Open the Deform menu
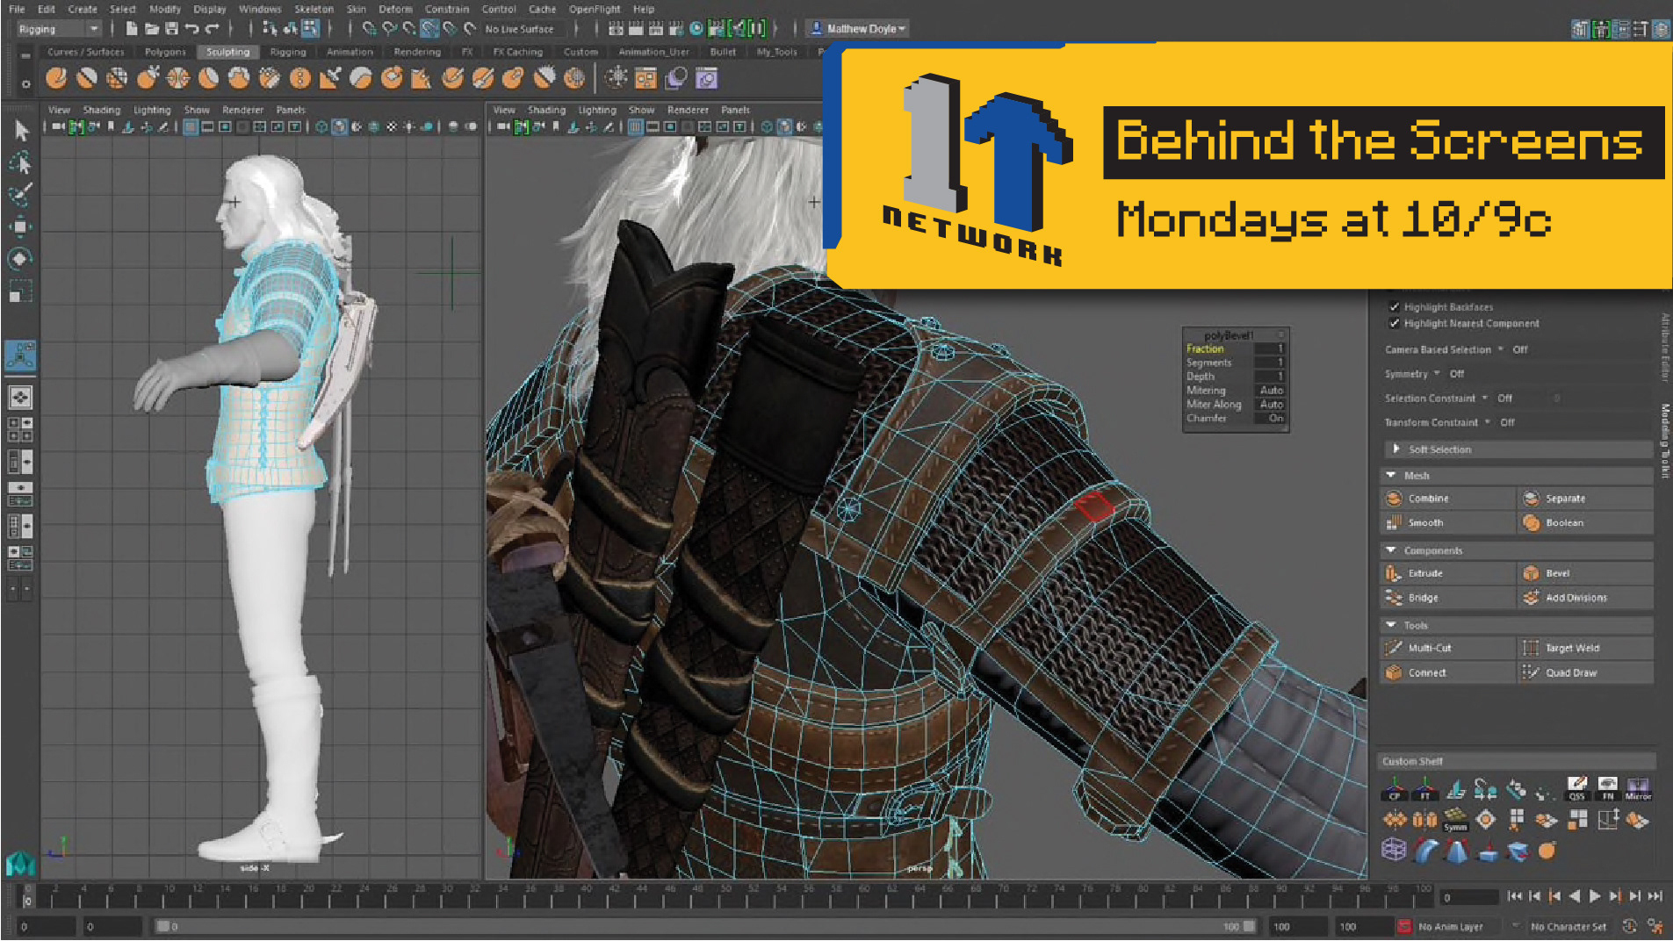The width and height of the screenshot is (1673, 941). tap(395, 9)
